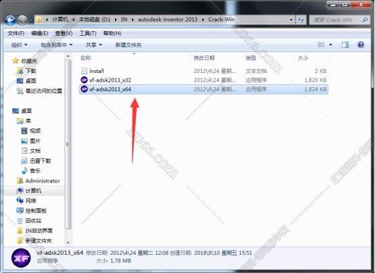The image size is (375, 273).
Task: Click 收藏夹 star in sidebar
Action: coord(16,61)
